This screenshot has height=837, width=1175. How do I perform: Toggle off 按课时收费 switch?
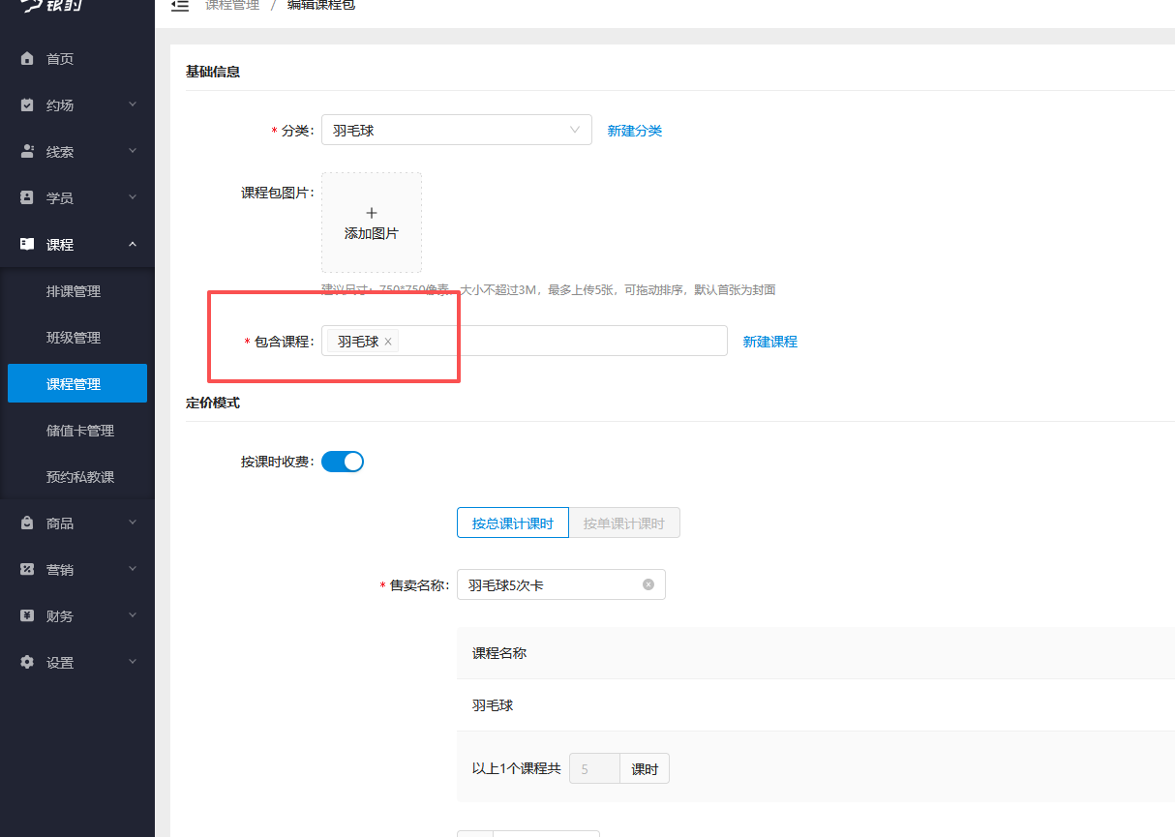[x=342, y=462]
